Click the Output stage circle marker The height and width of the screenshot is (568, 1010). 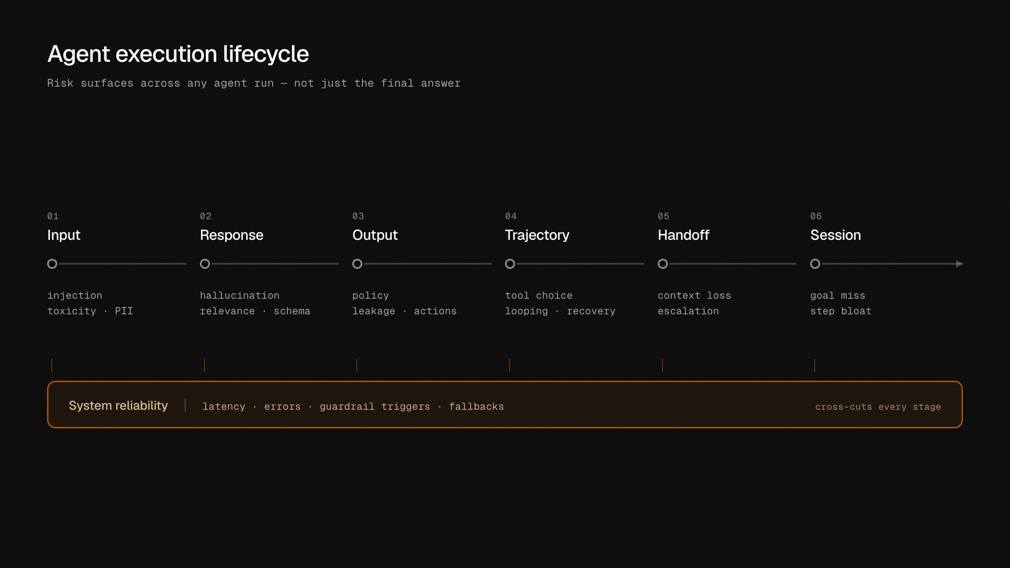tap(357, 264)
